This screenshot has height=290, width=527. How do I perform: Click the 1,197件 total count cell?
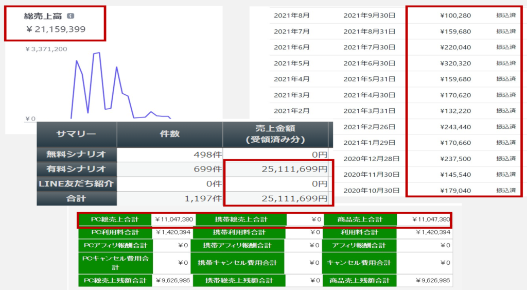[203, 198]
